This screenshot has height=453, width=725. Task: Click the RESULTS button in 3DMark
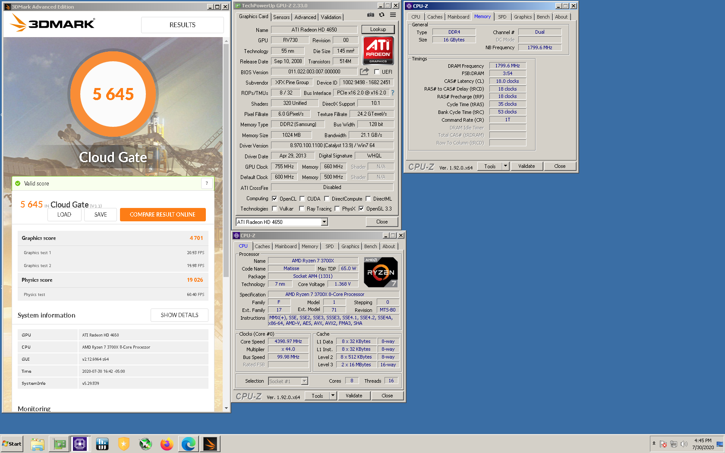click(x=183, y=25)
